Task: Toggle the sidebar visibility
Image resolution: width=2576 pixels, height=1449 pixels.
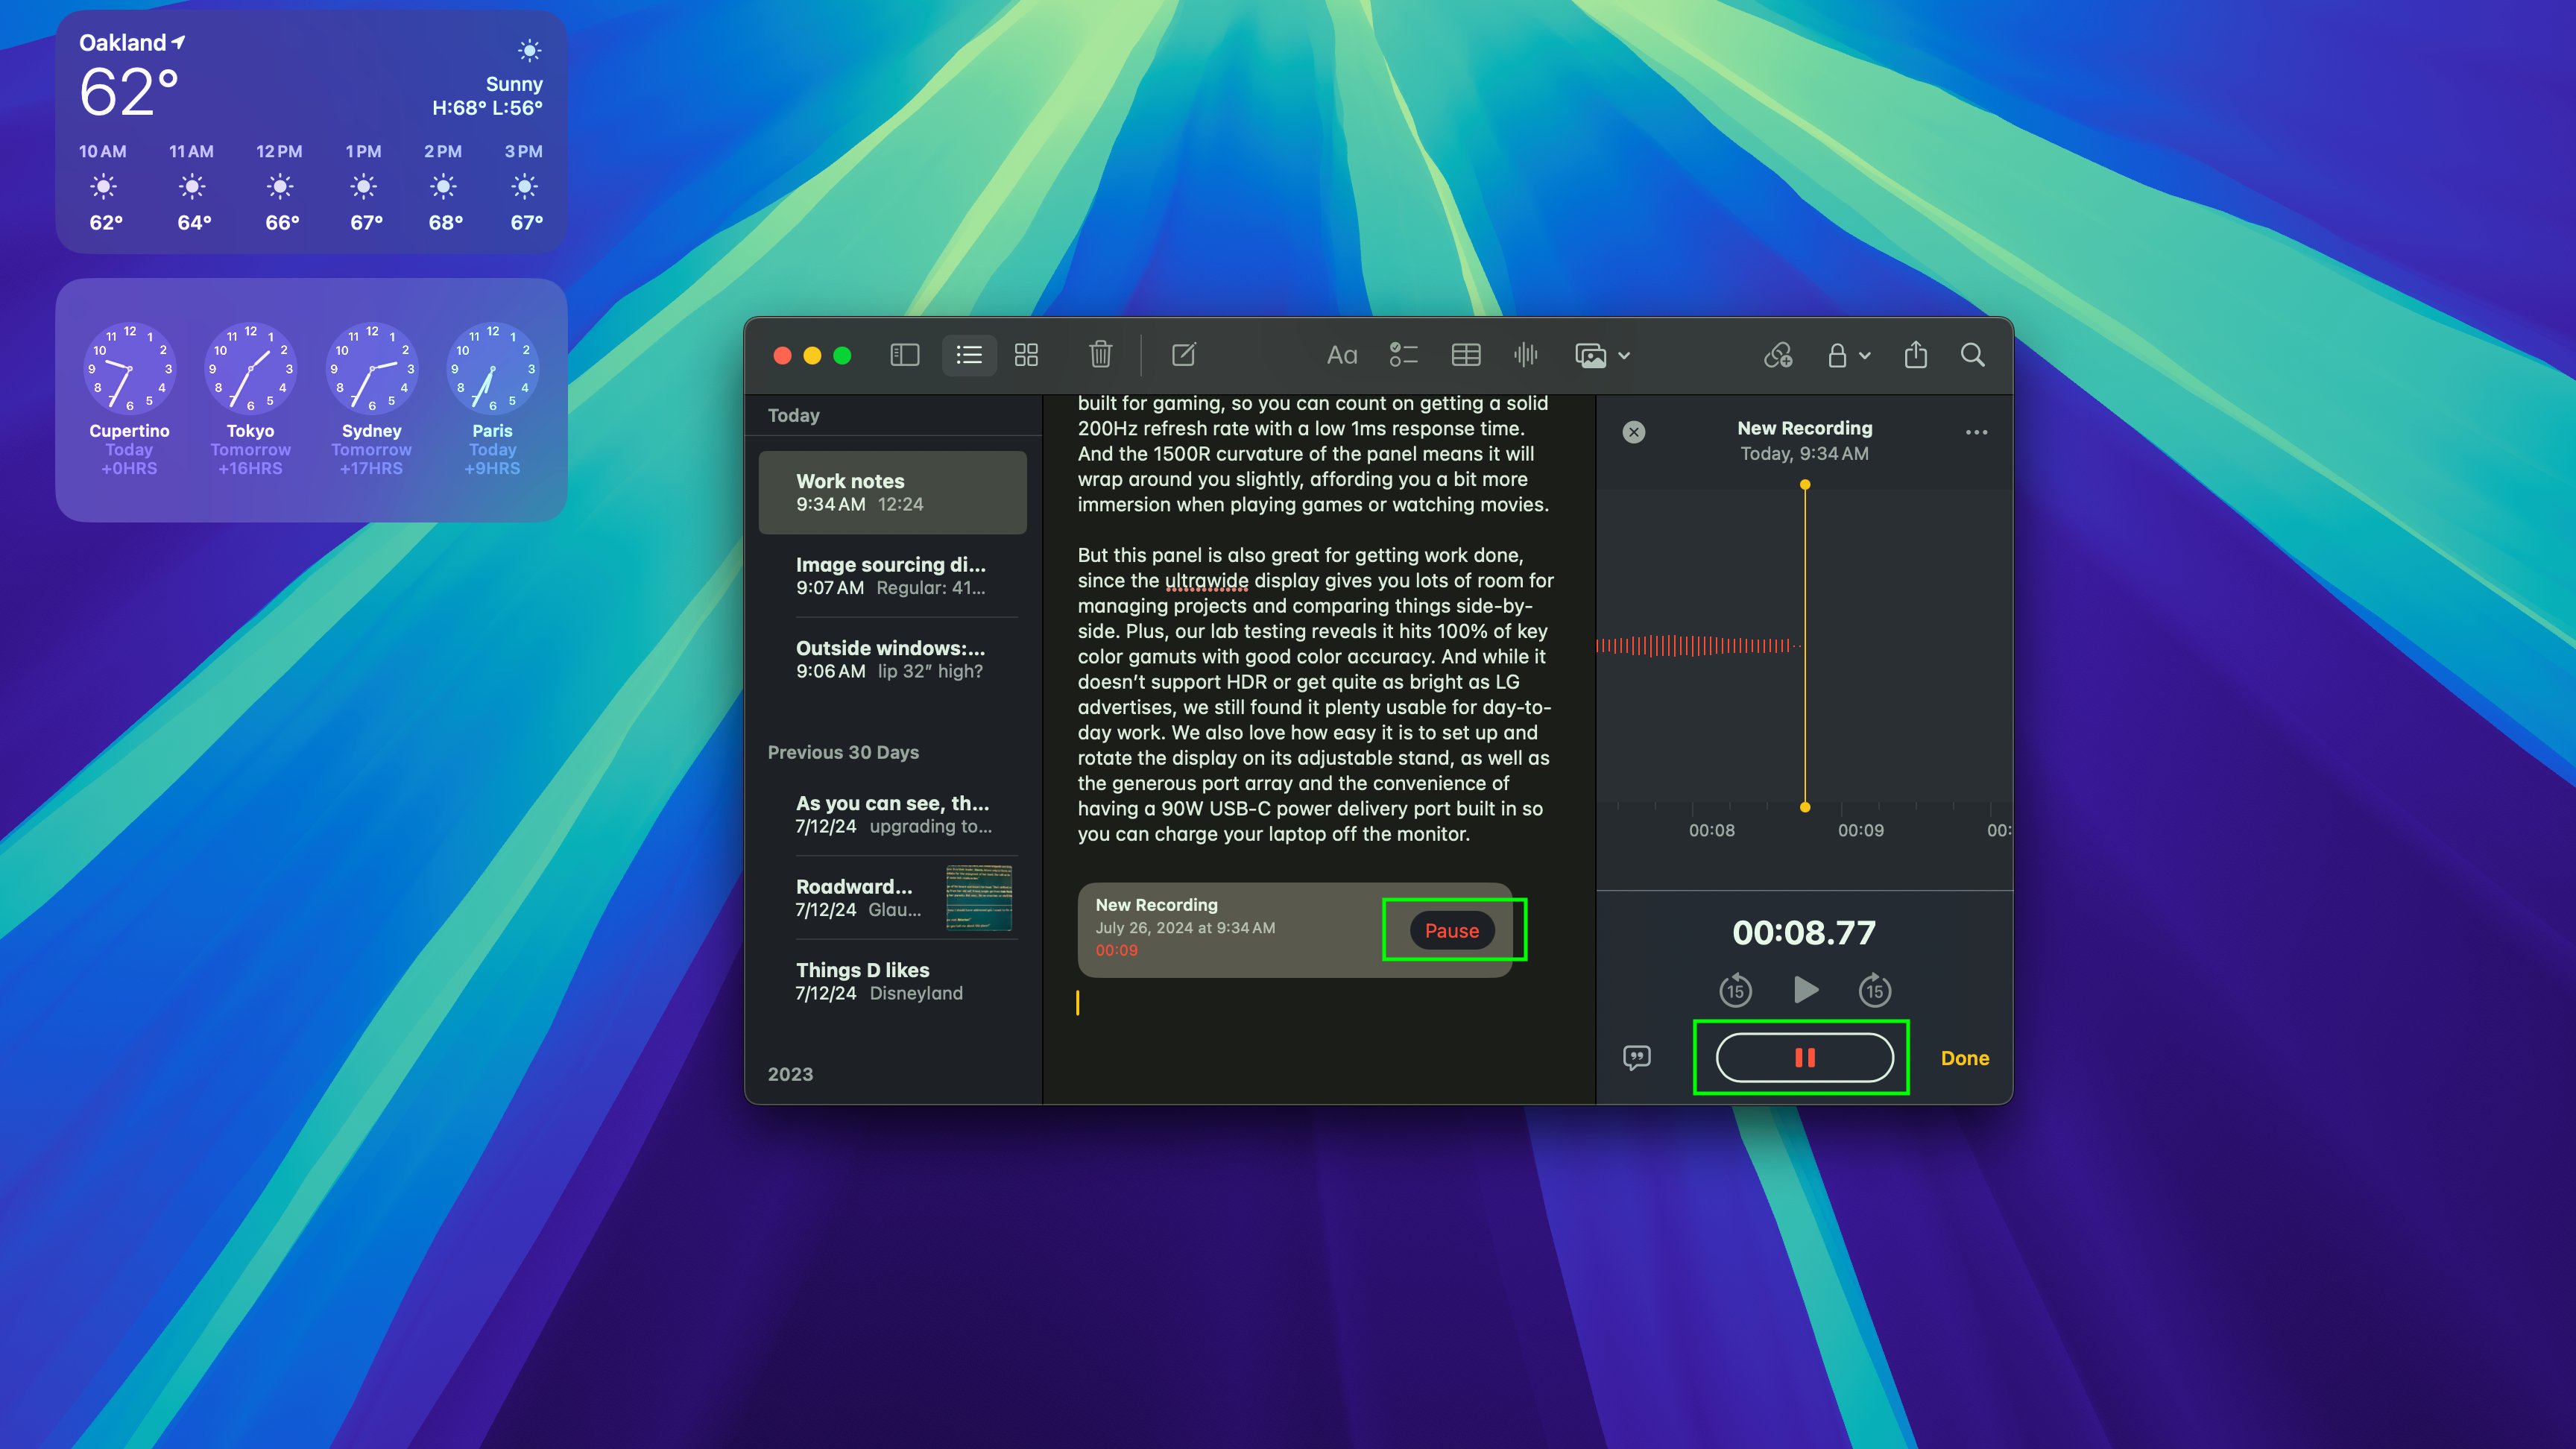Action: 904,355
